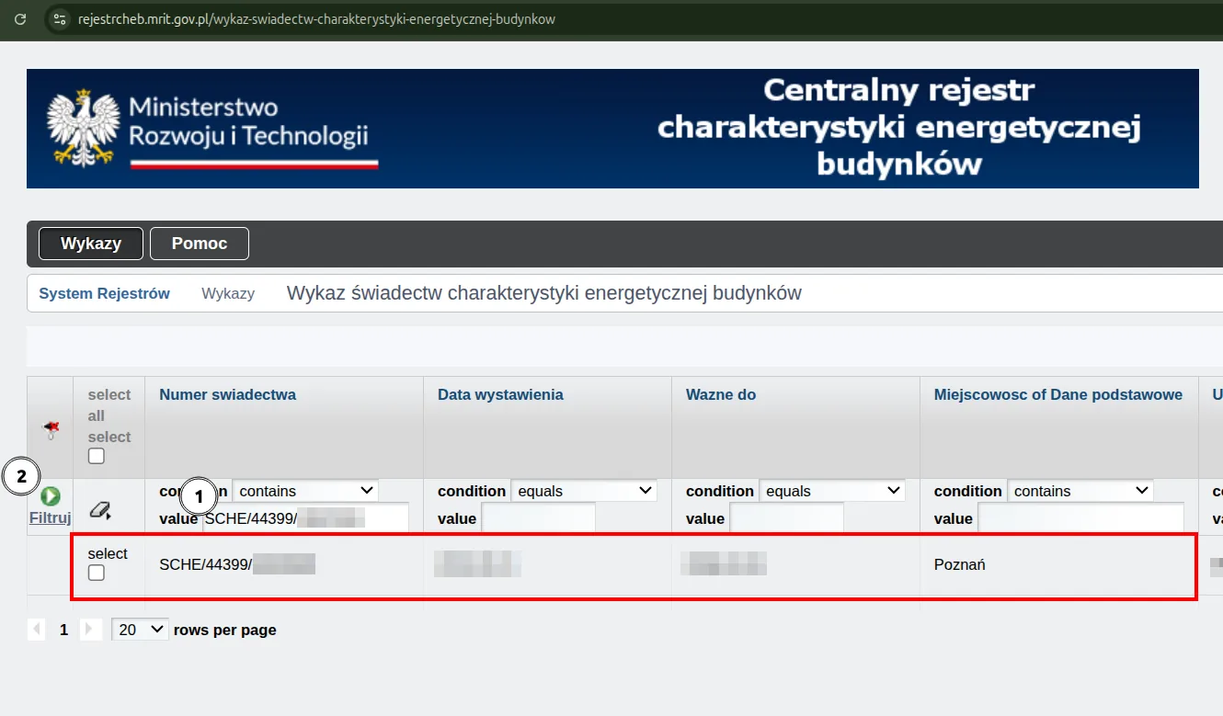The height and width of the screenshot is (716, 1223).
Task: Sort by Data wystawienia column header
Action: coord(500,394)
